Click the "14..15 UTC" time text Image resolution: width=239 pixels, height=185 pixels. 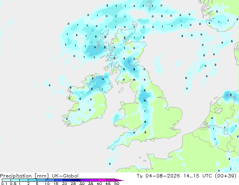pos(198,176)
